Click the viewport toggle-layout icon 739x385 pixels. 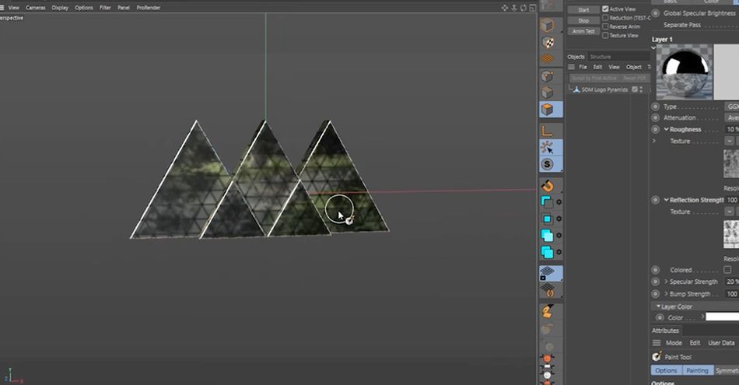[533, 8]
